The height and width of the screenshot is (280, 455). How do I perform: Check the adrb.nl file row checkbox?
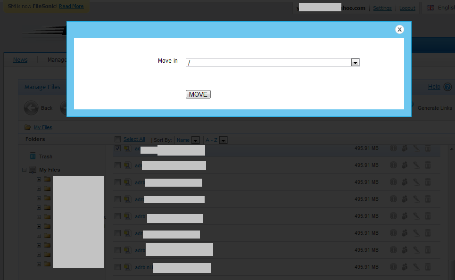117,267
